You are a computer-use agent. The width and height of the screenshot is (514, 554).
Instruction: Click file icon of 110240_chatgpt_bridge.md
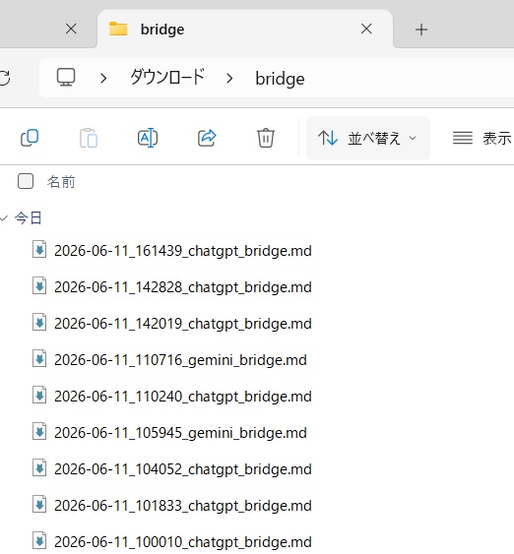tap(39, 395)
